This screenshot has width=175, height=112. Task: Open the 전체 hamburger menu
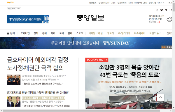(x=11, y=33)
